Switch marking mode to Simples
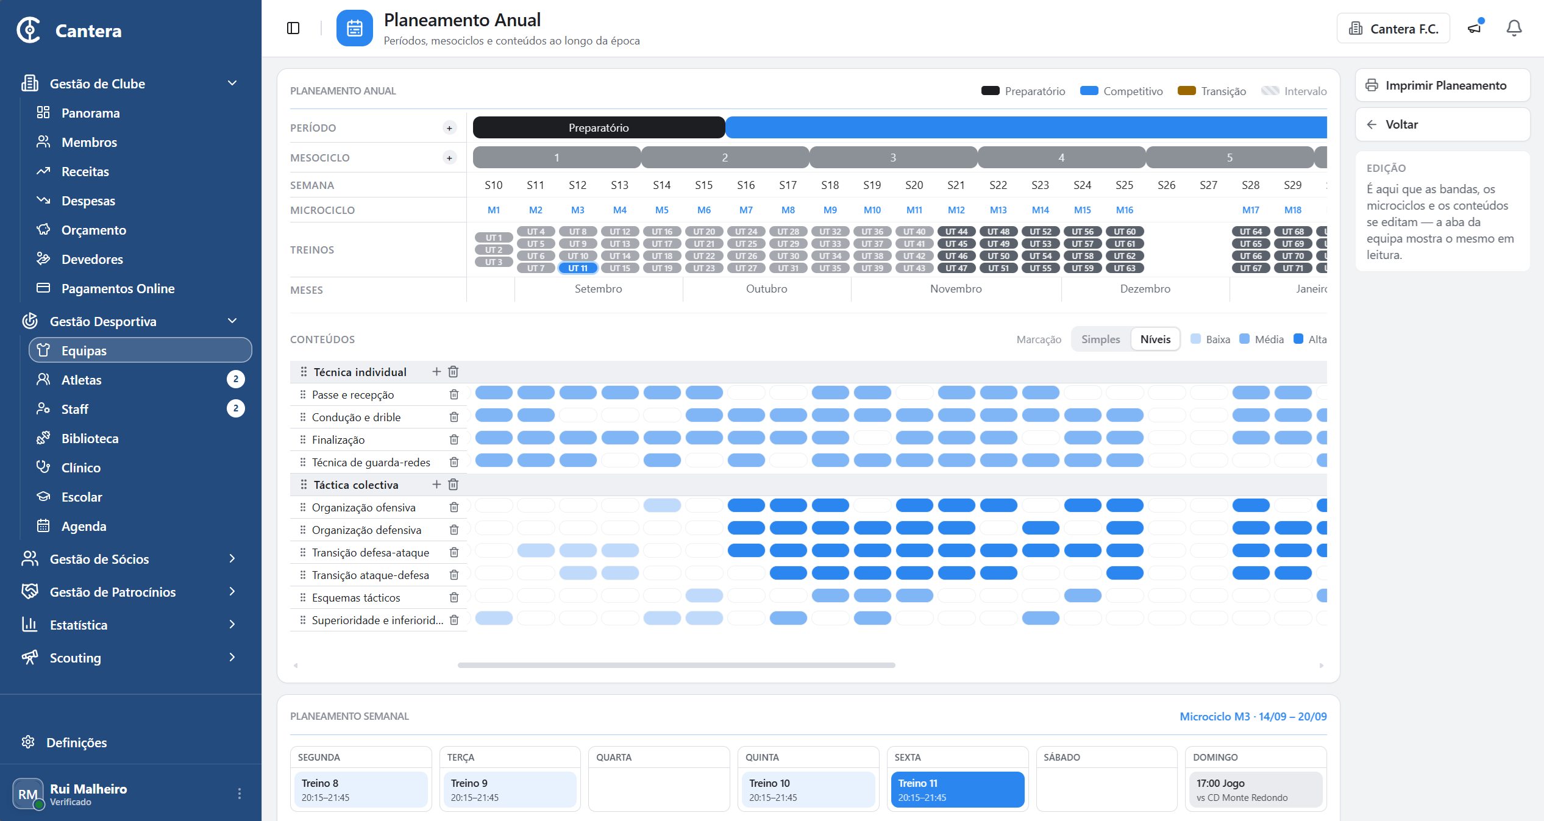1544x821 pixels. (x=1101, y=339)
